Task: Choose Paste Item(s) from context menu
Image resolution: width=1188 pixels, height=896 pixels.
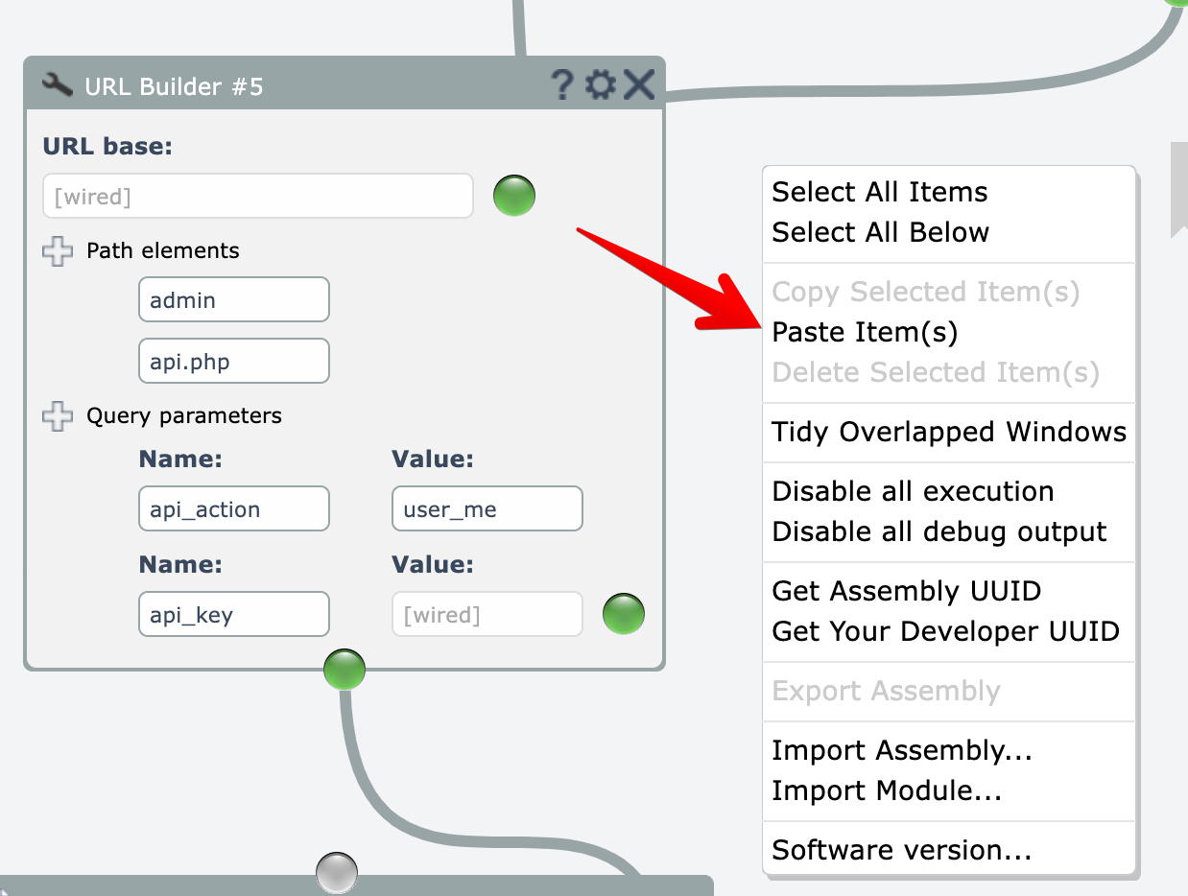Action: [x=865, y=332]
